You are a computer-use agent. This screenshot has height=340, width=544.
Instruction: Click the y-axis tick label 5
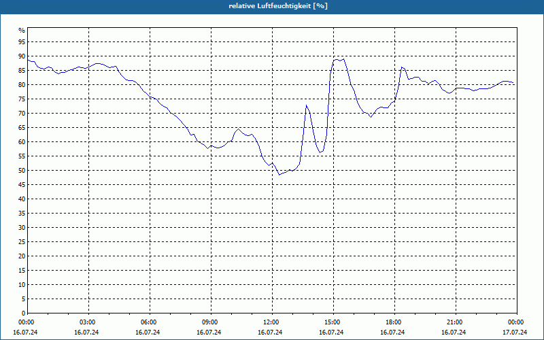click(23, 299)
